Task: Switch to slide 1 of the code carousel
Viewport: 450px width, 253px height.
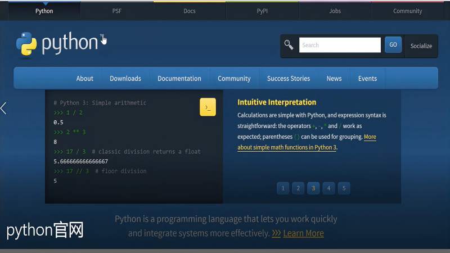Action: [283, 188]
